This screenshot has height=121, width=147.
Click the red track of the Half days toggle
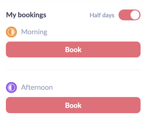click(x=124, y=15)
